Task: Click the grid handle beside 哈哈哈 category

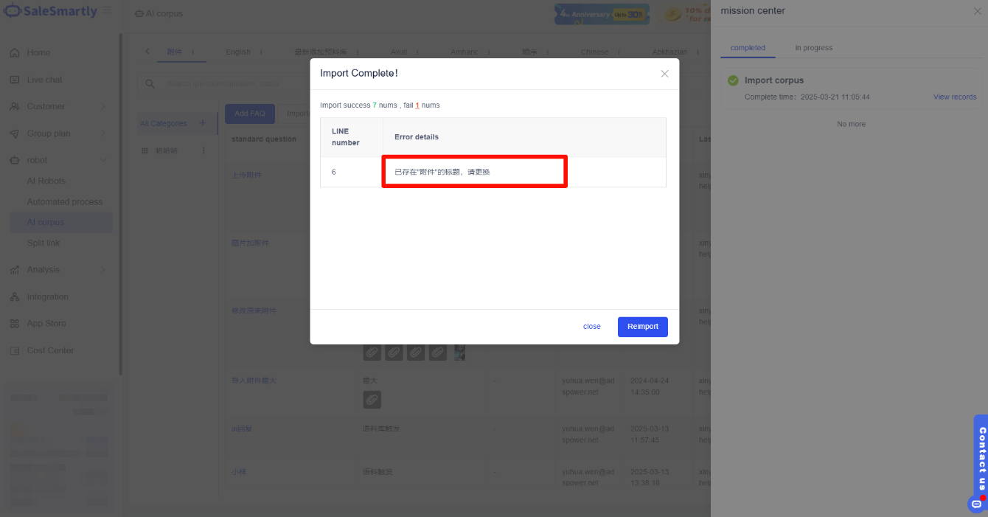Action: 145,150
